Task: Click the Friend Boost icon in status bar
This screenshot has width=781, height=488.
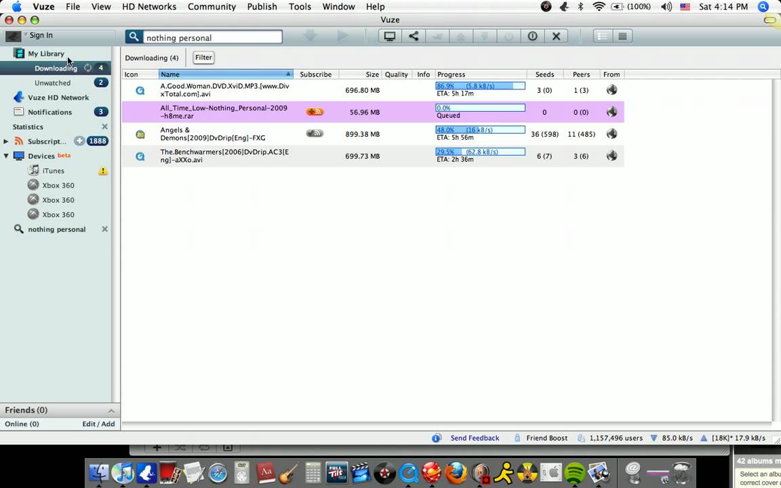Action: coord(517,439)
